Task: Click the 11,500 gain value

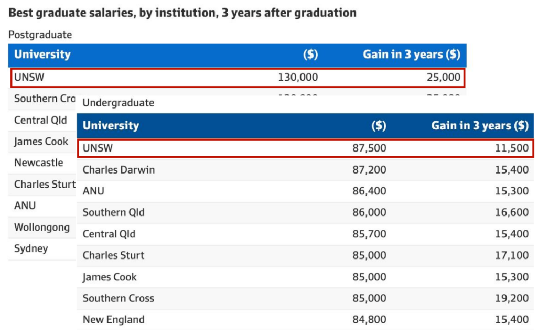Action: click(x=512, y=148)
